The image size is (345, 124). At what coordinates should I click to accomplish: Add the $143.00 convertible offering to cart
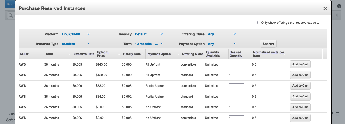(x=300, y=64)
